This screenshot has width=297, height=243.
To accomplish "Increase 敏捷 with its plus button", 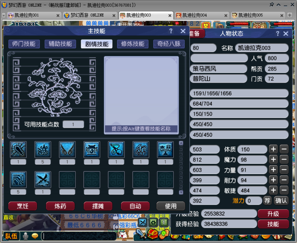I will click(273, 190).
